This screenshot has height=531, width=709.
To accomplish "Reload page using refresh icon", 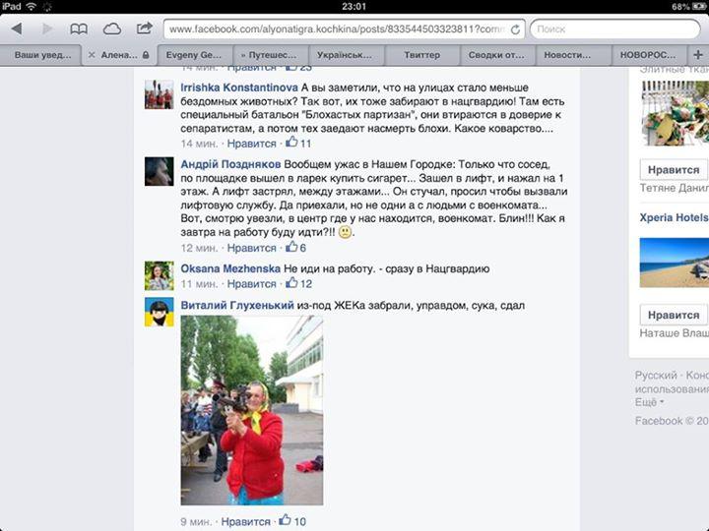I will pyautogui.click(x=515, y=29).
